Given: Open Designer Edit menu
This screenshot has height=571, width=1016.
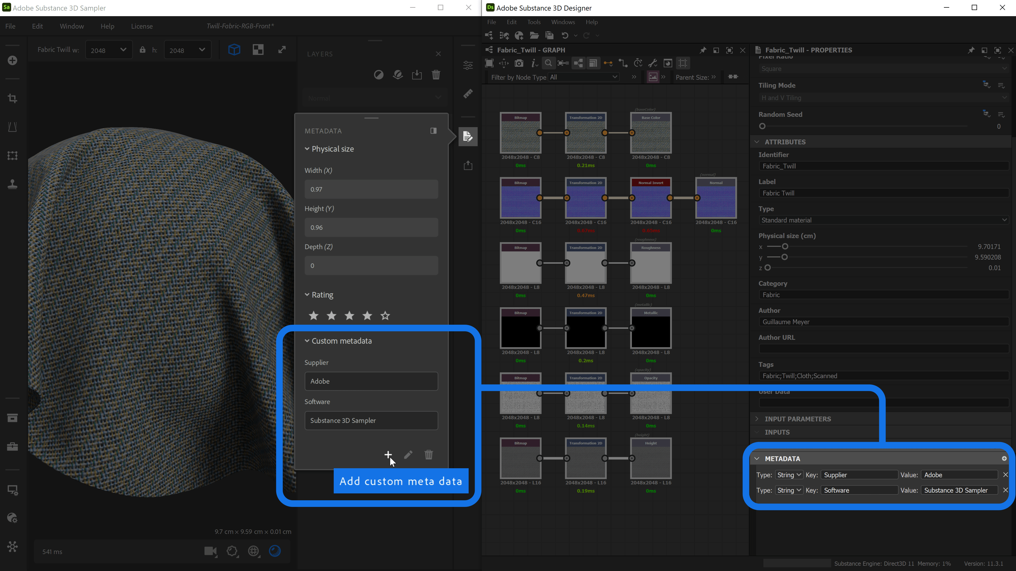Looking at the screenshot, I should pyautogui.click(x=512, y=22).
